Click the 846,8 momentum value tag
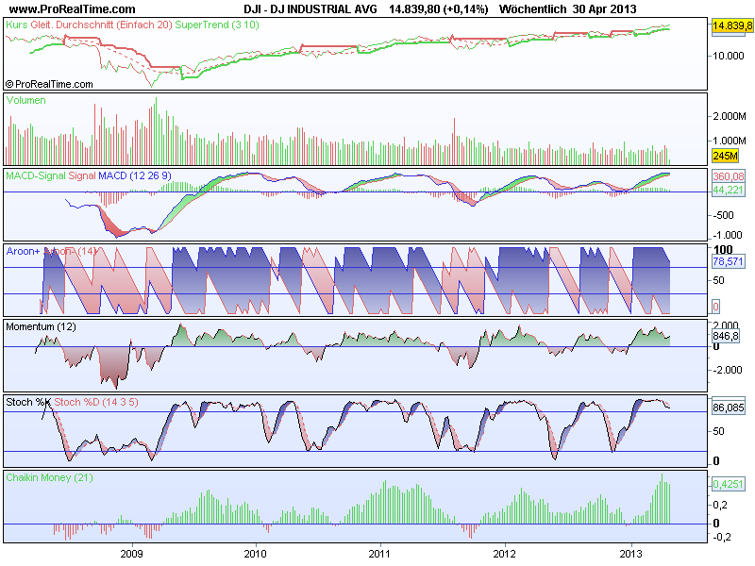The width and height of the screenshot is (755, 566). [726, 336]
